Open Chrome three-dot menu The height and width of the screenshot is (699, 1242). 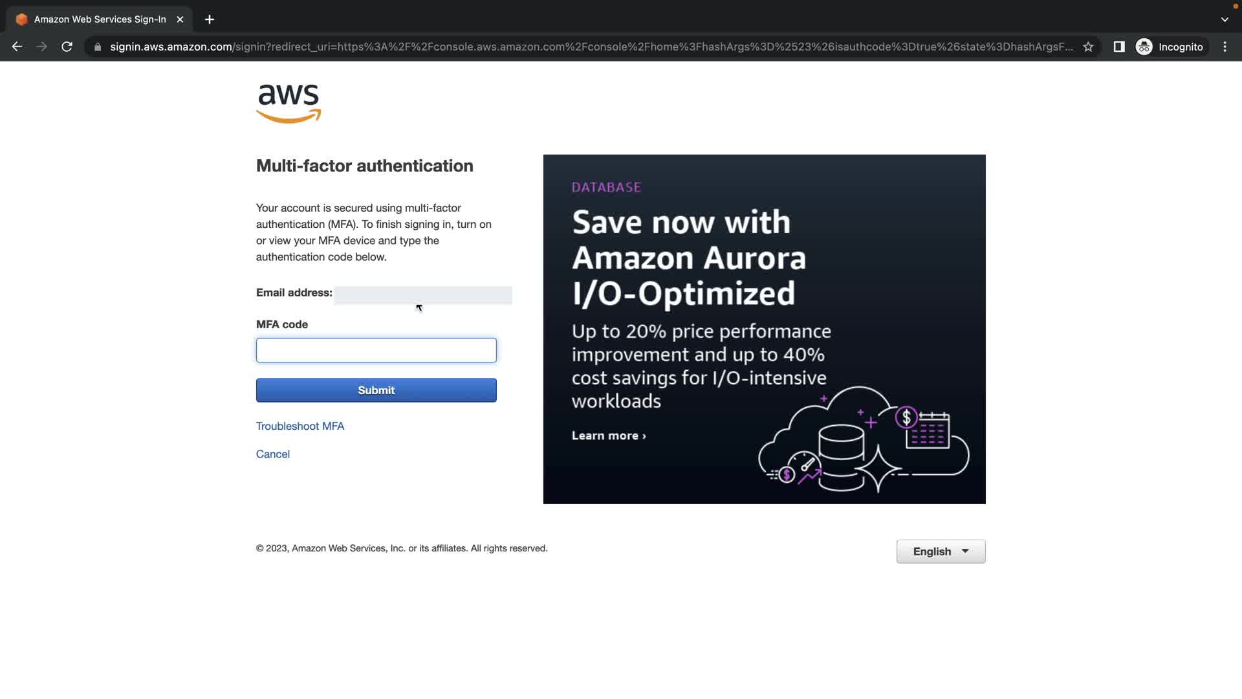[x=1225, y=47]
